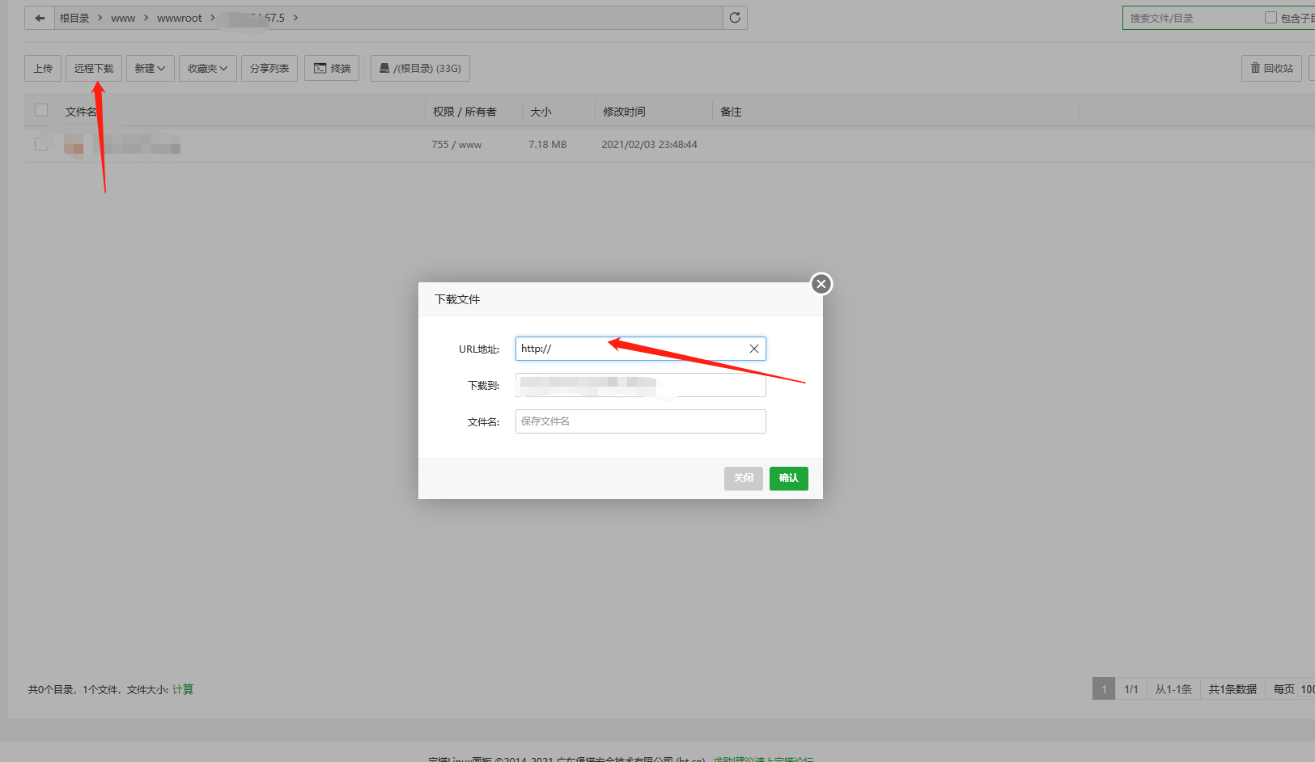Sort by the 修改时间 column header
This screenshot has width=1315, height=762.
coord(624,112)
